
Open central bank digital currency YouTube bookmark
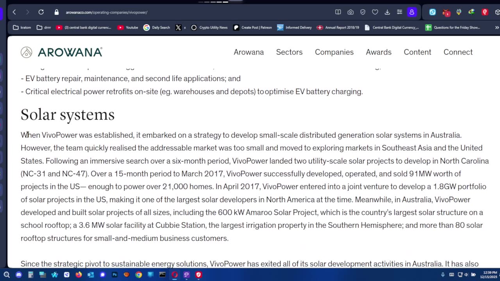pos(84,27)
